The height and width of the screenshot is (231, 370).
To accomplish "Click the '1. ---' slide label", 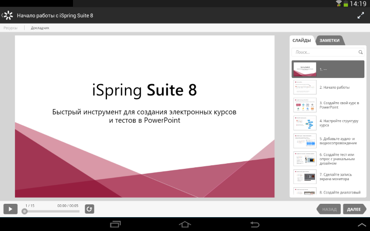I will click(323, 69).
